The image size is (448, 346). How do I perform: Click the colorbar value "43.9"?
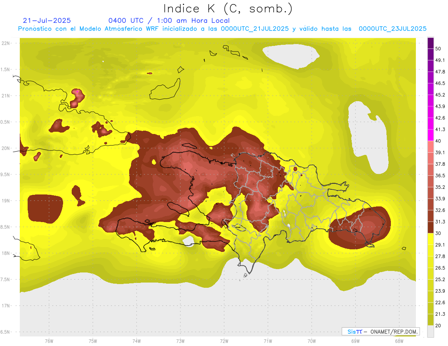coord(440,106)
